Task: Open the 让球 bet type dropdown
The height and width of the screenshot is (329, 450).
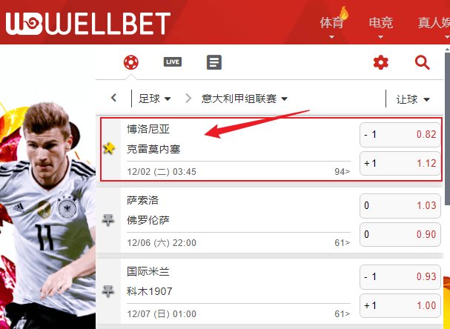Action: 413,99
